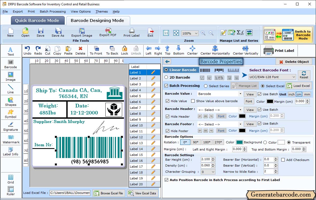Open Barcode Header select dropdown
Screen dimensions: 316x200
coord(240,110)
